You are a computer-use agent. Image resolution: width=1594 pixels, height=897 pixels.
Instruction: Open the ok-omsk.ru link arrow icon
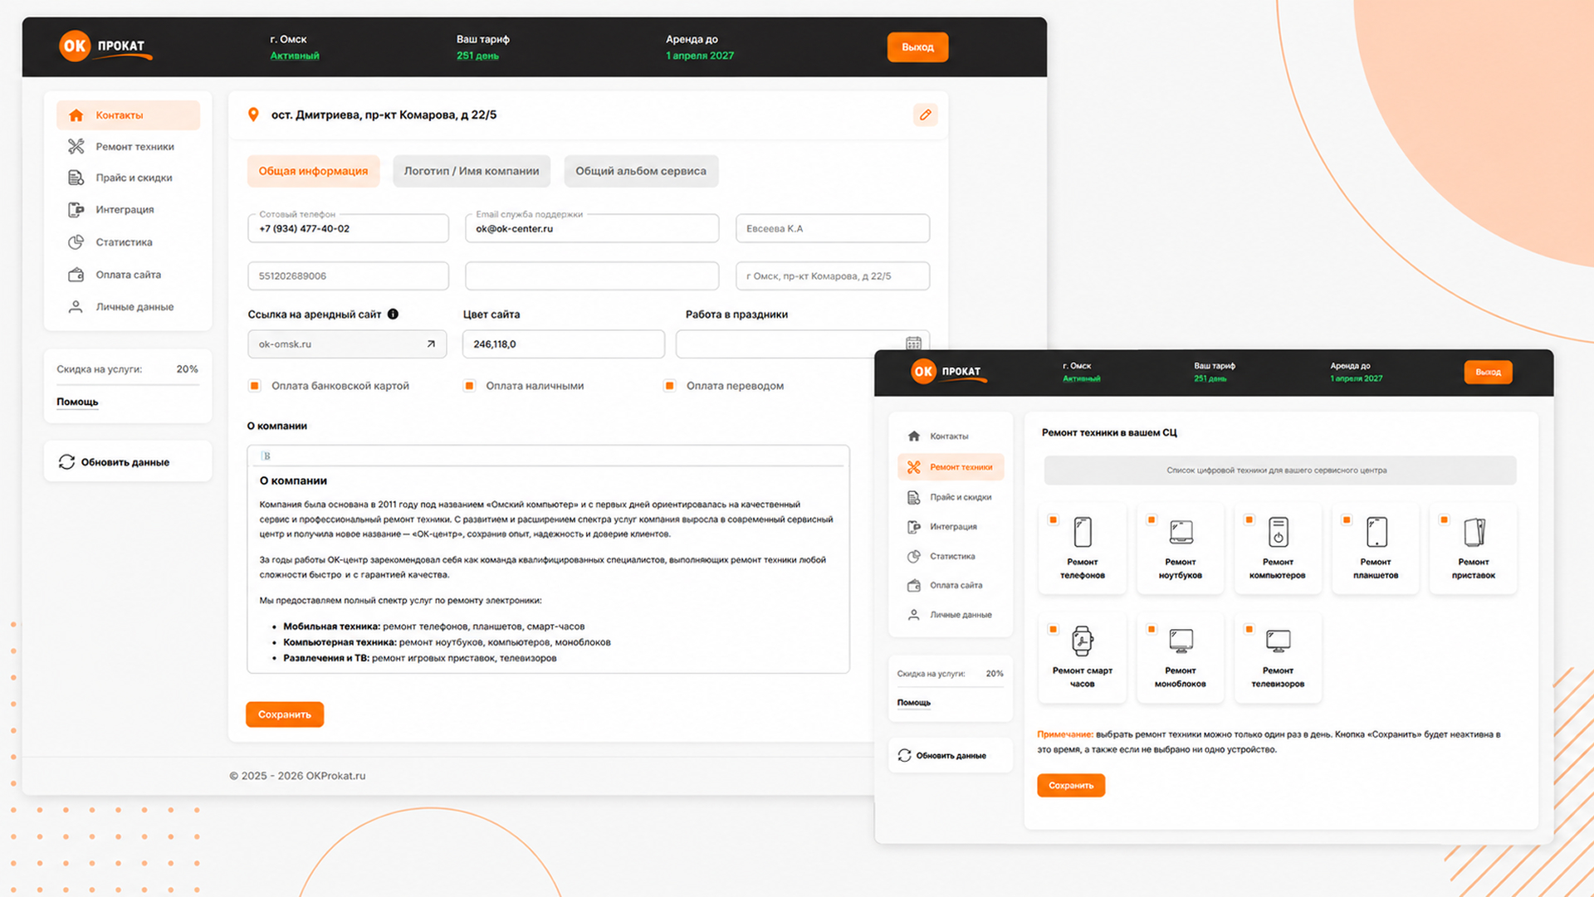(x=431, y=344)
